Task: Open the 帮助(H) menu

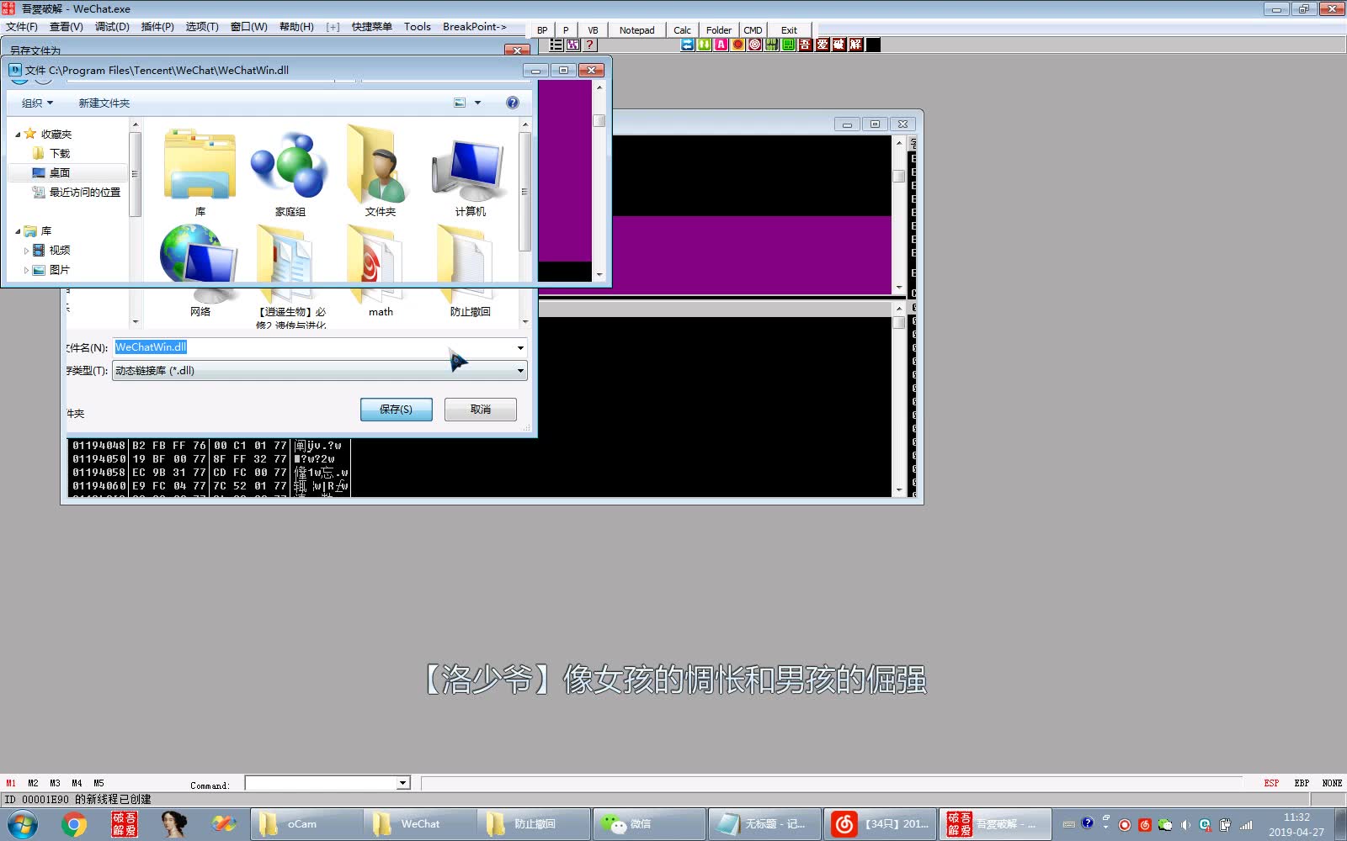Action: [296, 27]
